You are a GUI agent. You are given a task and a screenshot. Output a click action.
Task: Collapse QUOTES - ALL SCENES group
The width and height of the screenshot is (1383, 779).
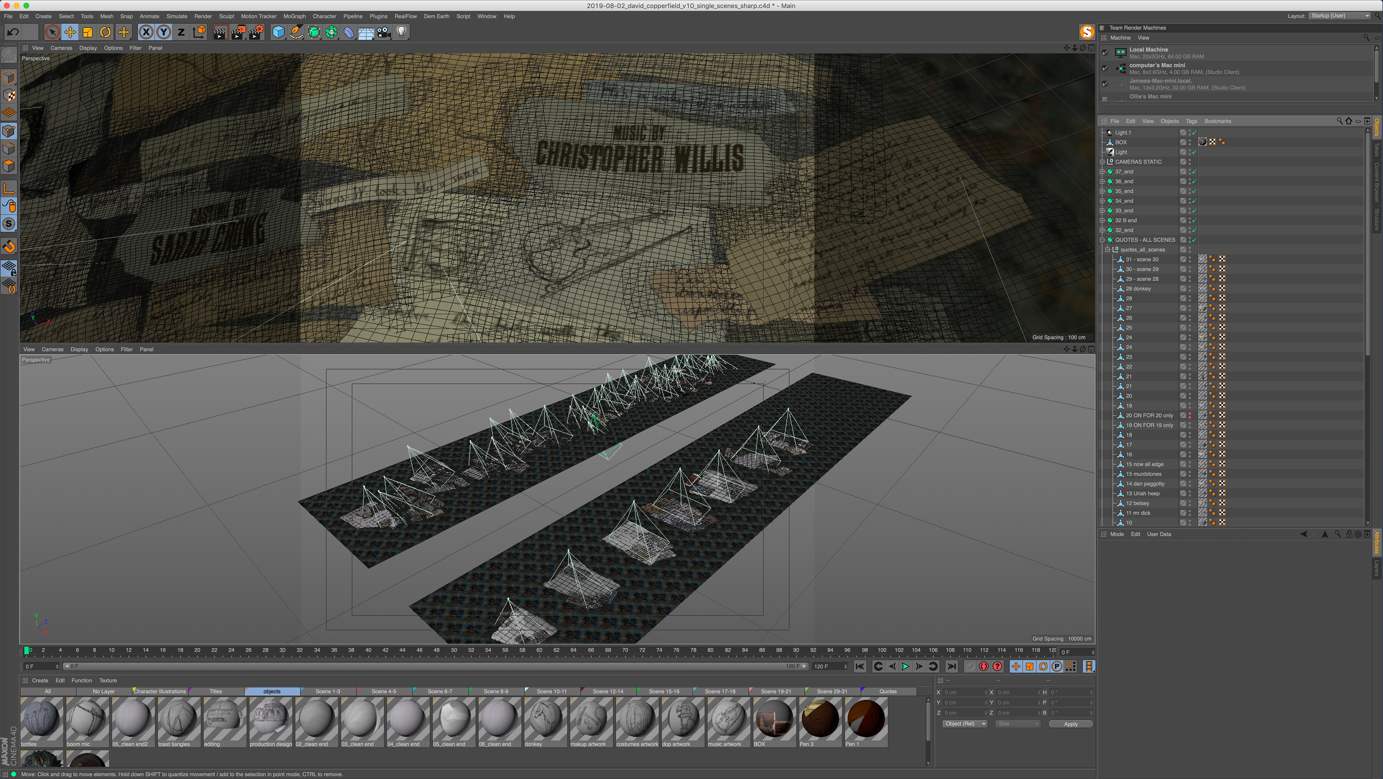point(1102,240)
